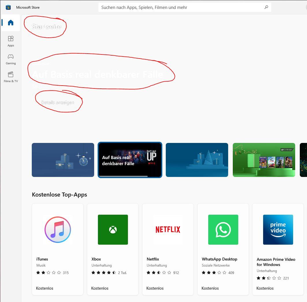The height and width of the screenshot is (302, 307).
Task: Click the faded 'Details anzeigen' button
Action: [57, 102]
